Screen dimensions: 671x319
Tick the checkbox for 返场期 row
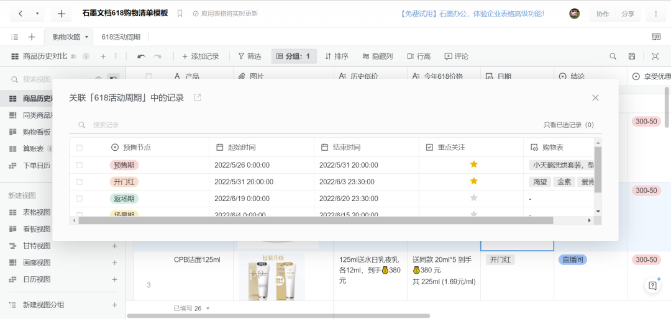coord(79,199)
